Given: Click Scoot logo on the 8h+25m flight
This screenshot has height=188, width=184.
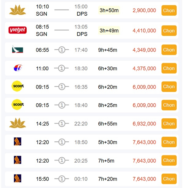Looking at the screenshot, I should tap(17, 105).
